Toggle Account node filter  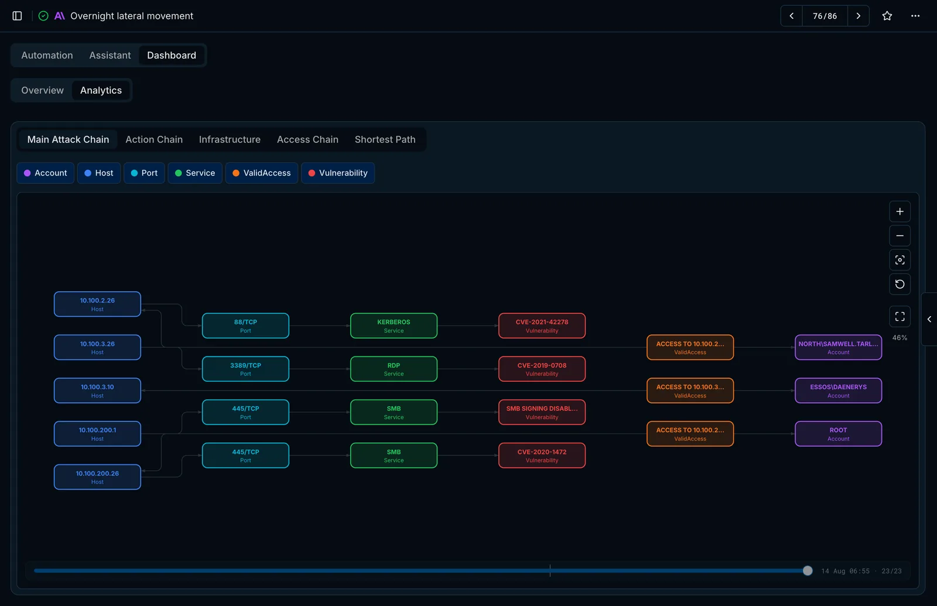point(45,173)
